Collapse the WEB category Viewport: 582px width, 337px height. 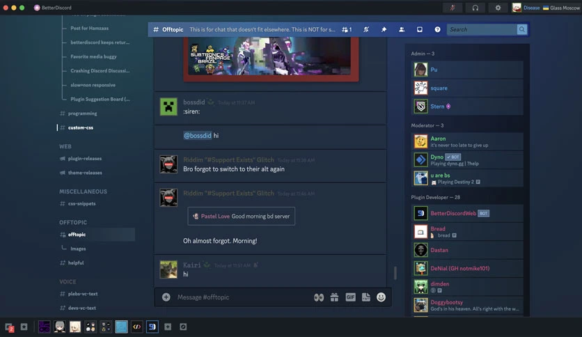tap(65, 146)
